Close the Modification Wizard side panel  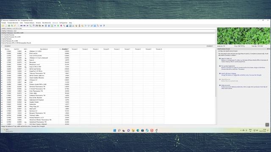pos(269,49)
